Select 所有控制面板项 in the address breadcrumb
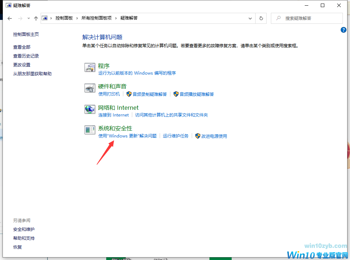The height and width of the screenshot is (260, 350). (x=96, y=18)
